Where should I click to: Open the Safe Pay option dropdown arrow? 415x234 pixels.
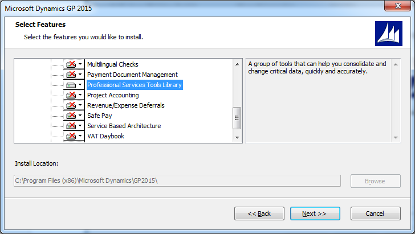tap(80, 115)
